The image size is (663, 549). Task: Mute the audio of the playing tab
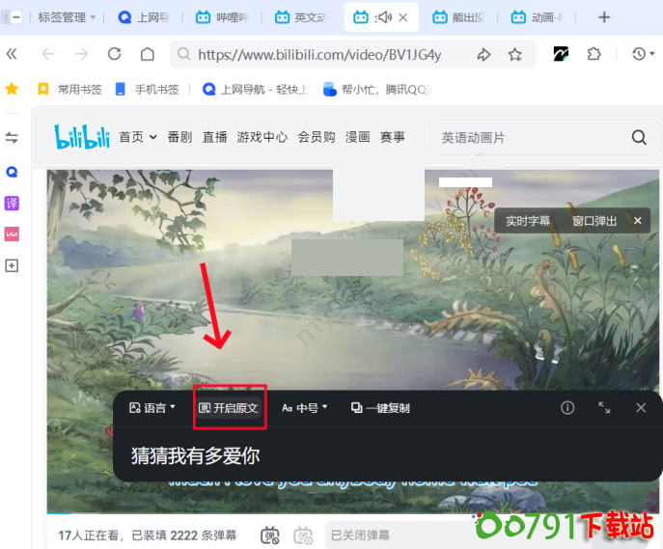[383, 17]
